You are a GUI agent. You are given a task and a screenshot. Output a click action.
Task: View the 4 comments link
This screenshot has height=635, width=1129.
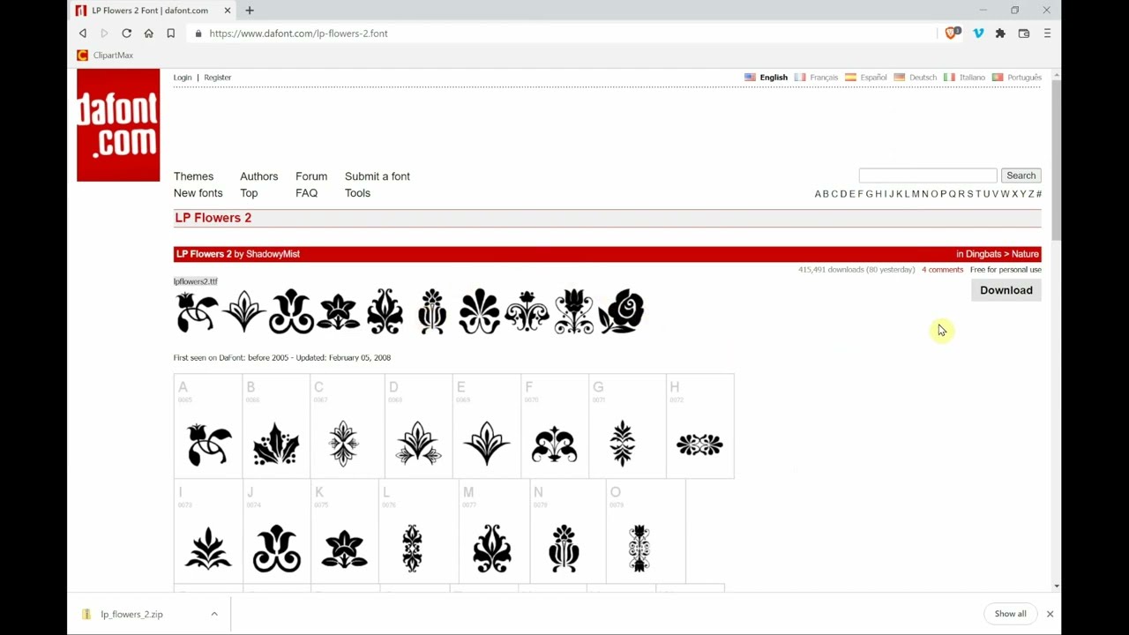pos(942,270)
